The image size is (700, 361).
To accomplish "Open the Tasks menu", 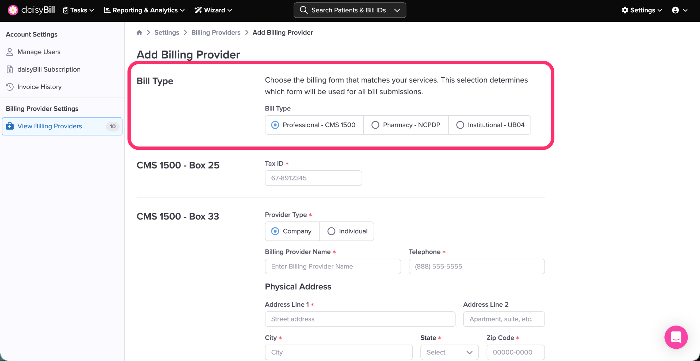I will click(x=79, y=10).
